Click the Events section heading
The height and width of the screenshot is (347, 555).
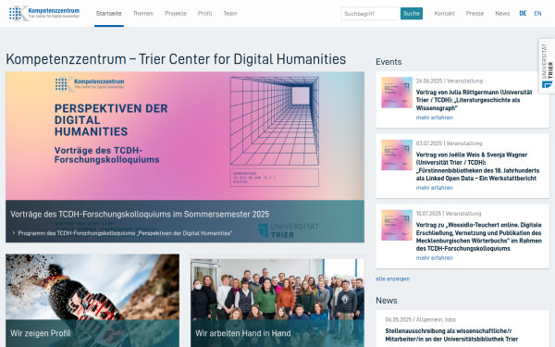388,62
